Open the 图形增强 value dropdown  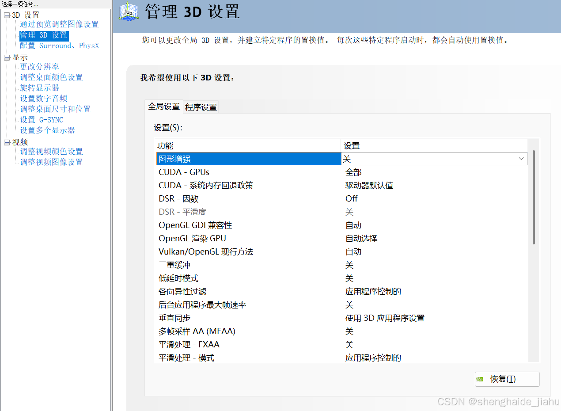click(x=521, y=159)
